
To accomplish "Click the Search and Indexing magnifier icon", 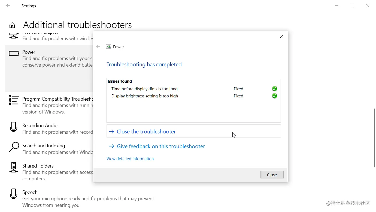I will [14, 147].
